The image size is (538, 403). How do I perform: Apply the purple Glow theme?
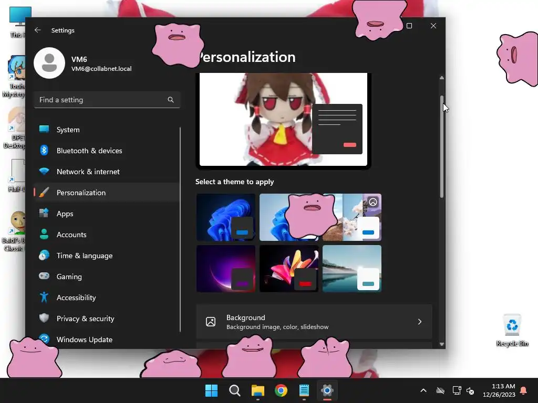click(x=226, y=269)
